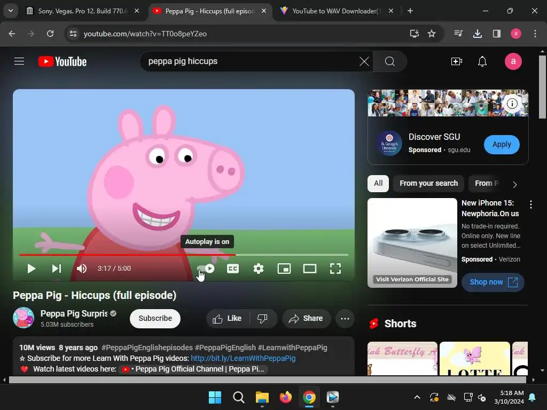Screen dimensions: 547x410
Task: Like the video
Action: (227, 318)
